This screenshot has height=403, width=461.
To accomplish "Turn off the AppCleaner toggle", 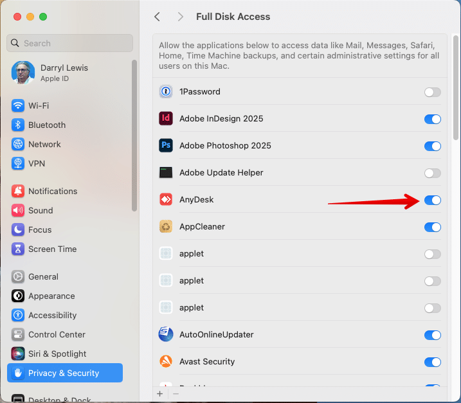I will coord(432,228).
